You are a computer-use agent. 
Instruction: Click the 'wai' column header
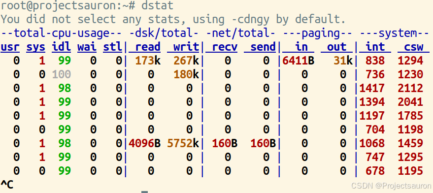[87, 47]
